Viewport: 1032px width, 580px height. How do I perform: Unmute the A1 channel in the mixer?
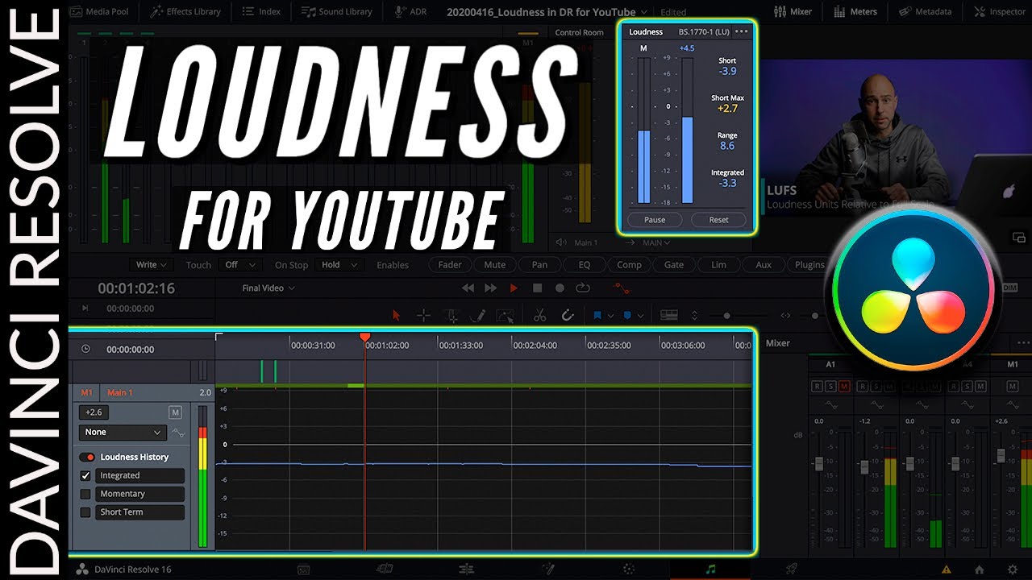844,387
